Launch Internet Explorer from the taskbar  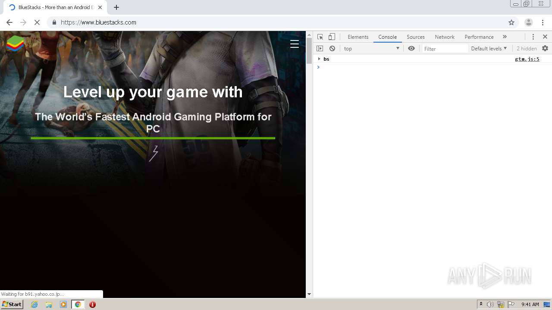pyautogui.click(x=34, y=304)
